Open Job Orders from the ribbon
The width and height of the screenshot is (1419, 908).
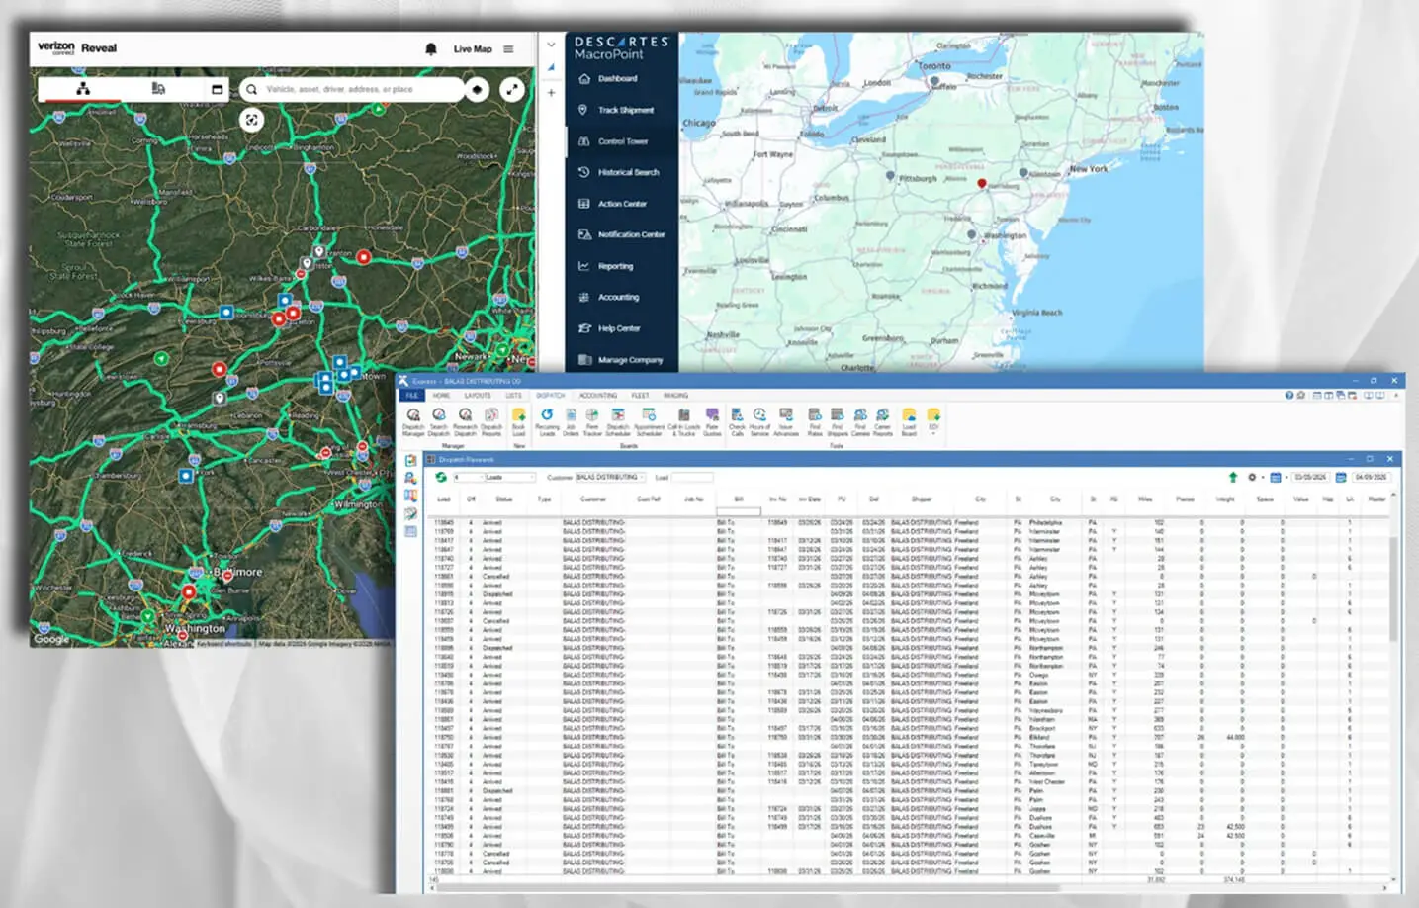(571, 422)
